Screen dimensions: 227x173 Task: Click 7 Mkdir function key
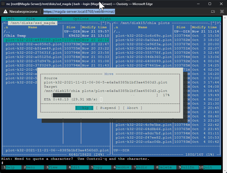tap(144, 167)
